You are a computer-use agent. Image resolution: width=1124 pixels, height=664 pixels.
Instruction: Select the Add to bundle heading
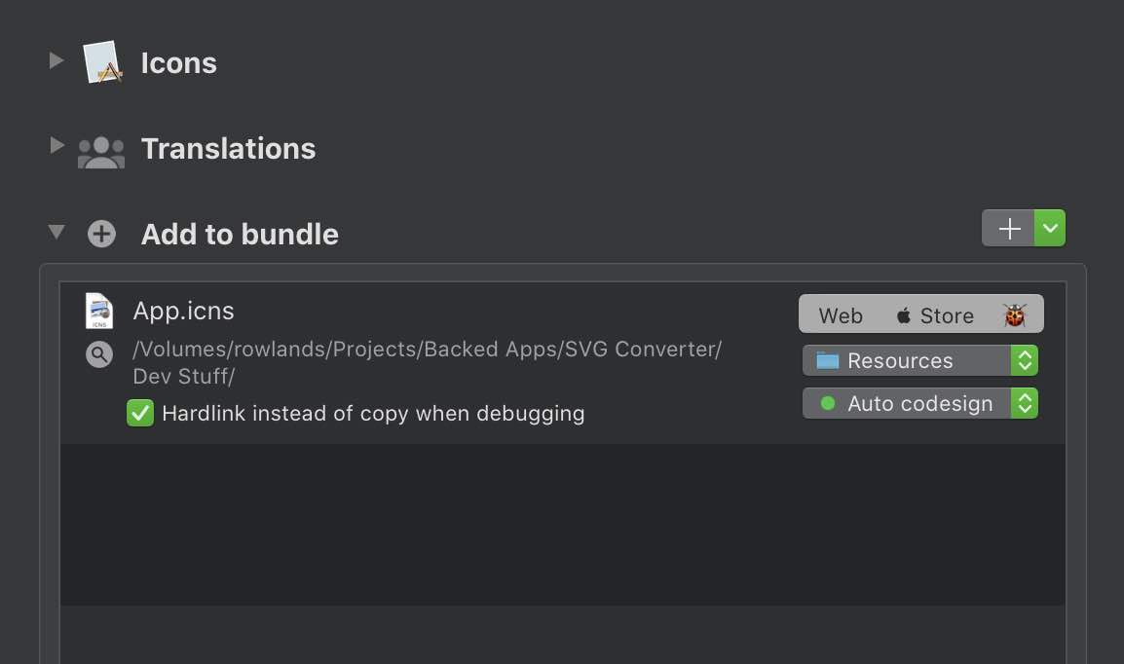point(240,235)
